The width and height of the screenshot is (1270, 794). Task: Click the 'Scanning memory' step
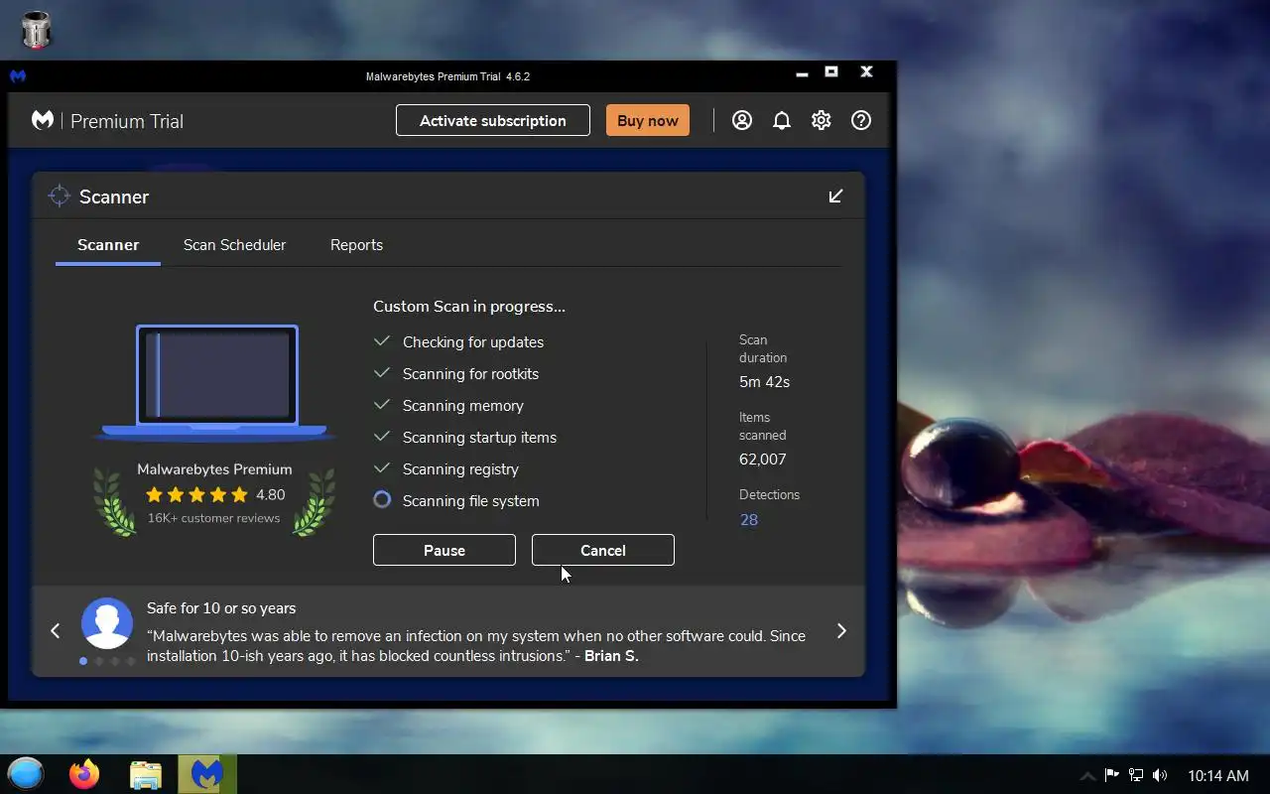click(463, 406)
